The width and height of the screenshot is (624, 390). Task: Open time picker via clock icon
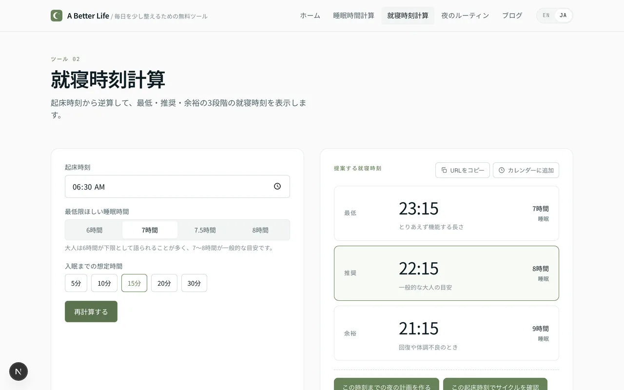point(277,186)
